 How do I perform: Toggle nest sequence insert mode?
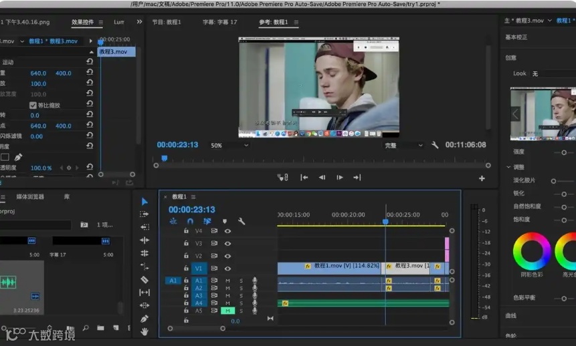click(173, 221)
